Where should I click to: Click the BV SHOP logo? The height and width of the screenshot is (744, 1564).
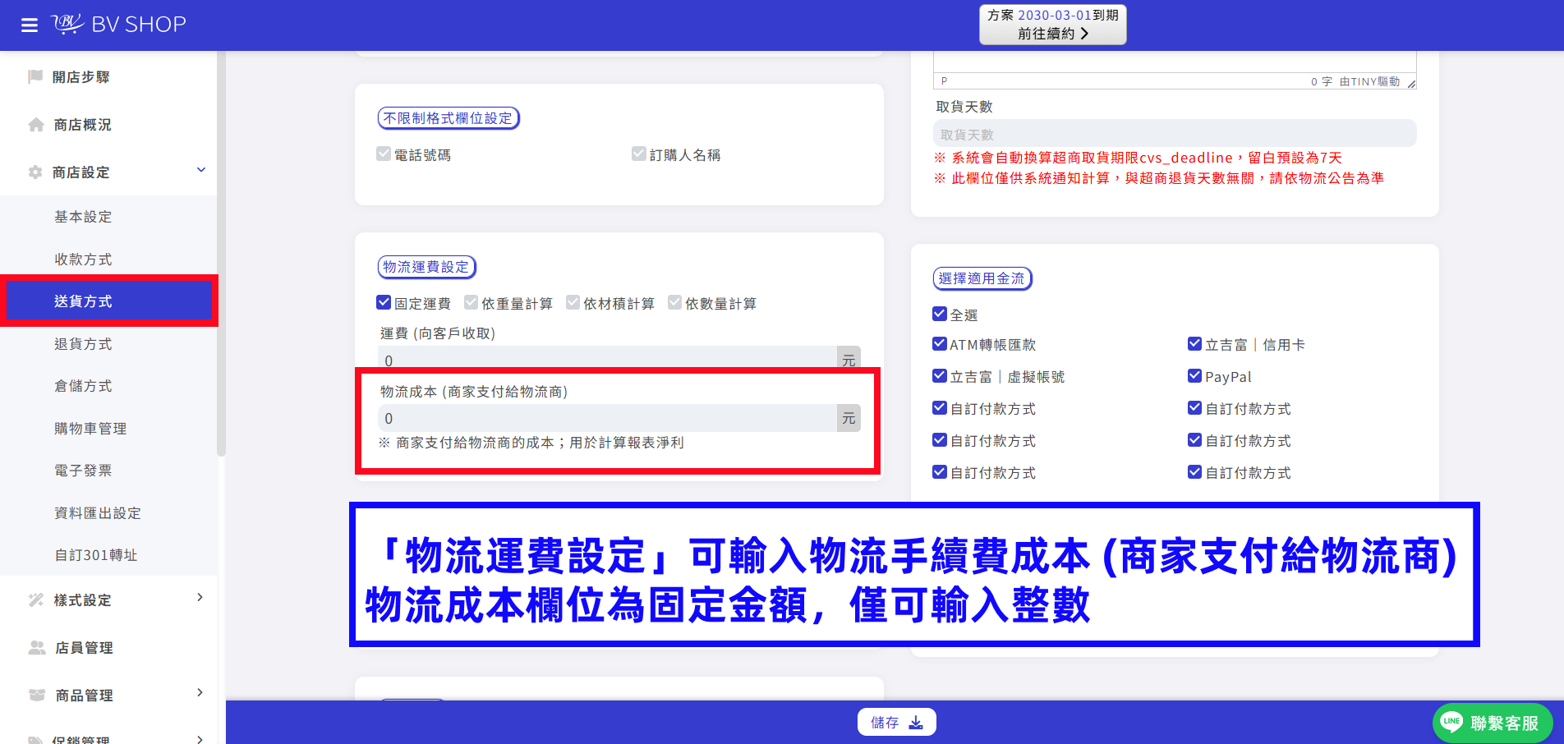coord(119,24)
